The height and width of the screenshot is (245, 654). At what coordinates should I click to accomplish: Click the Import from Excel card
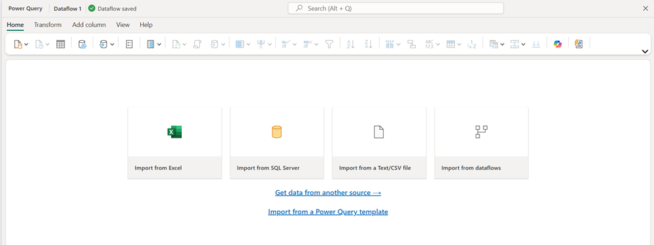[x=175, y=143]
